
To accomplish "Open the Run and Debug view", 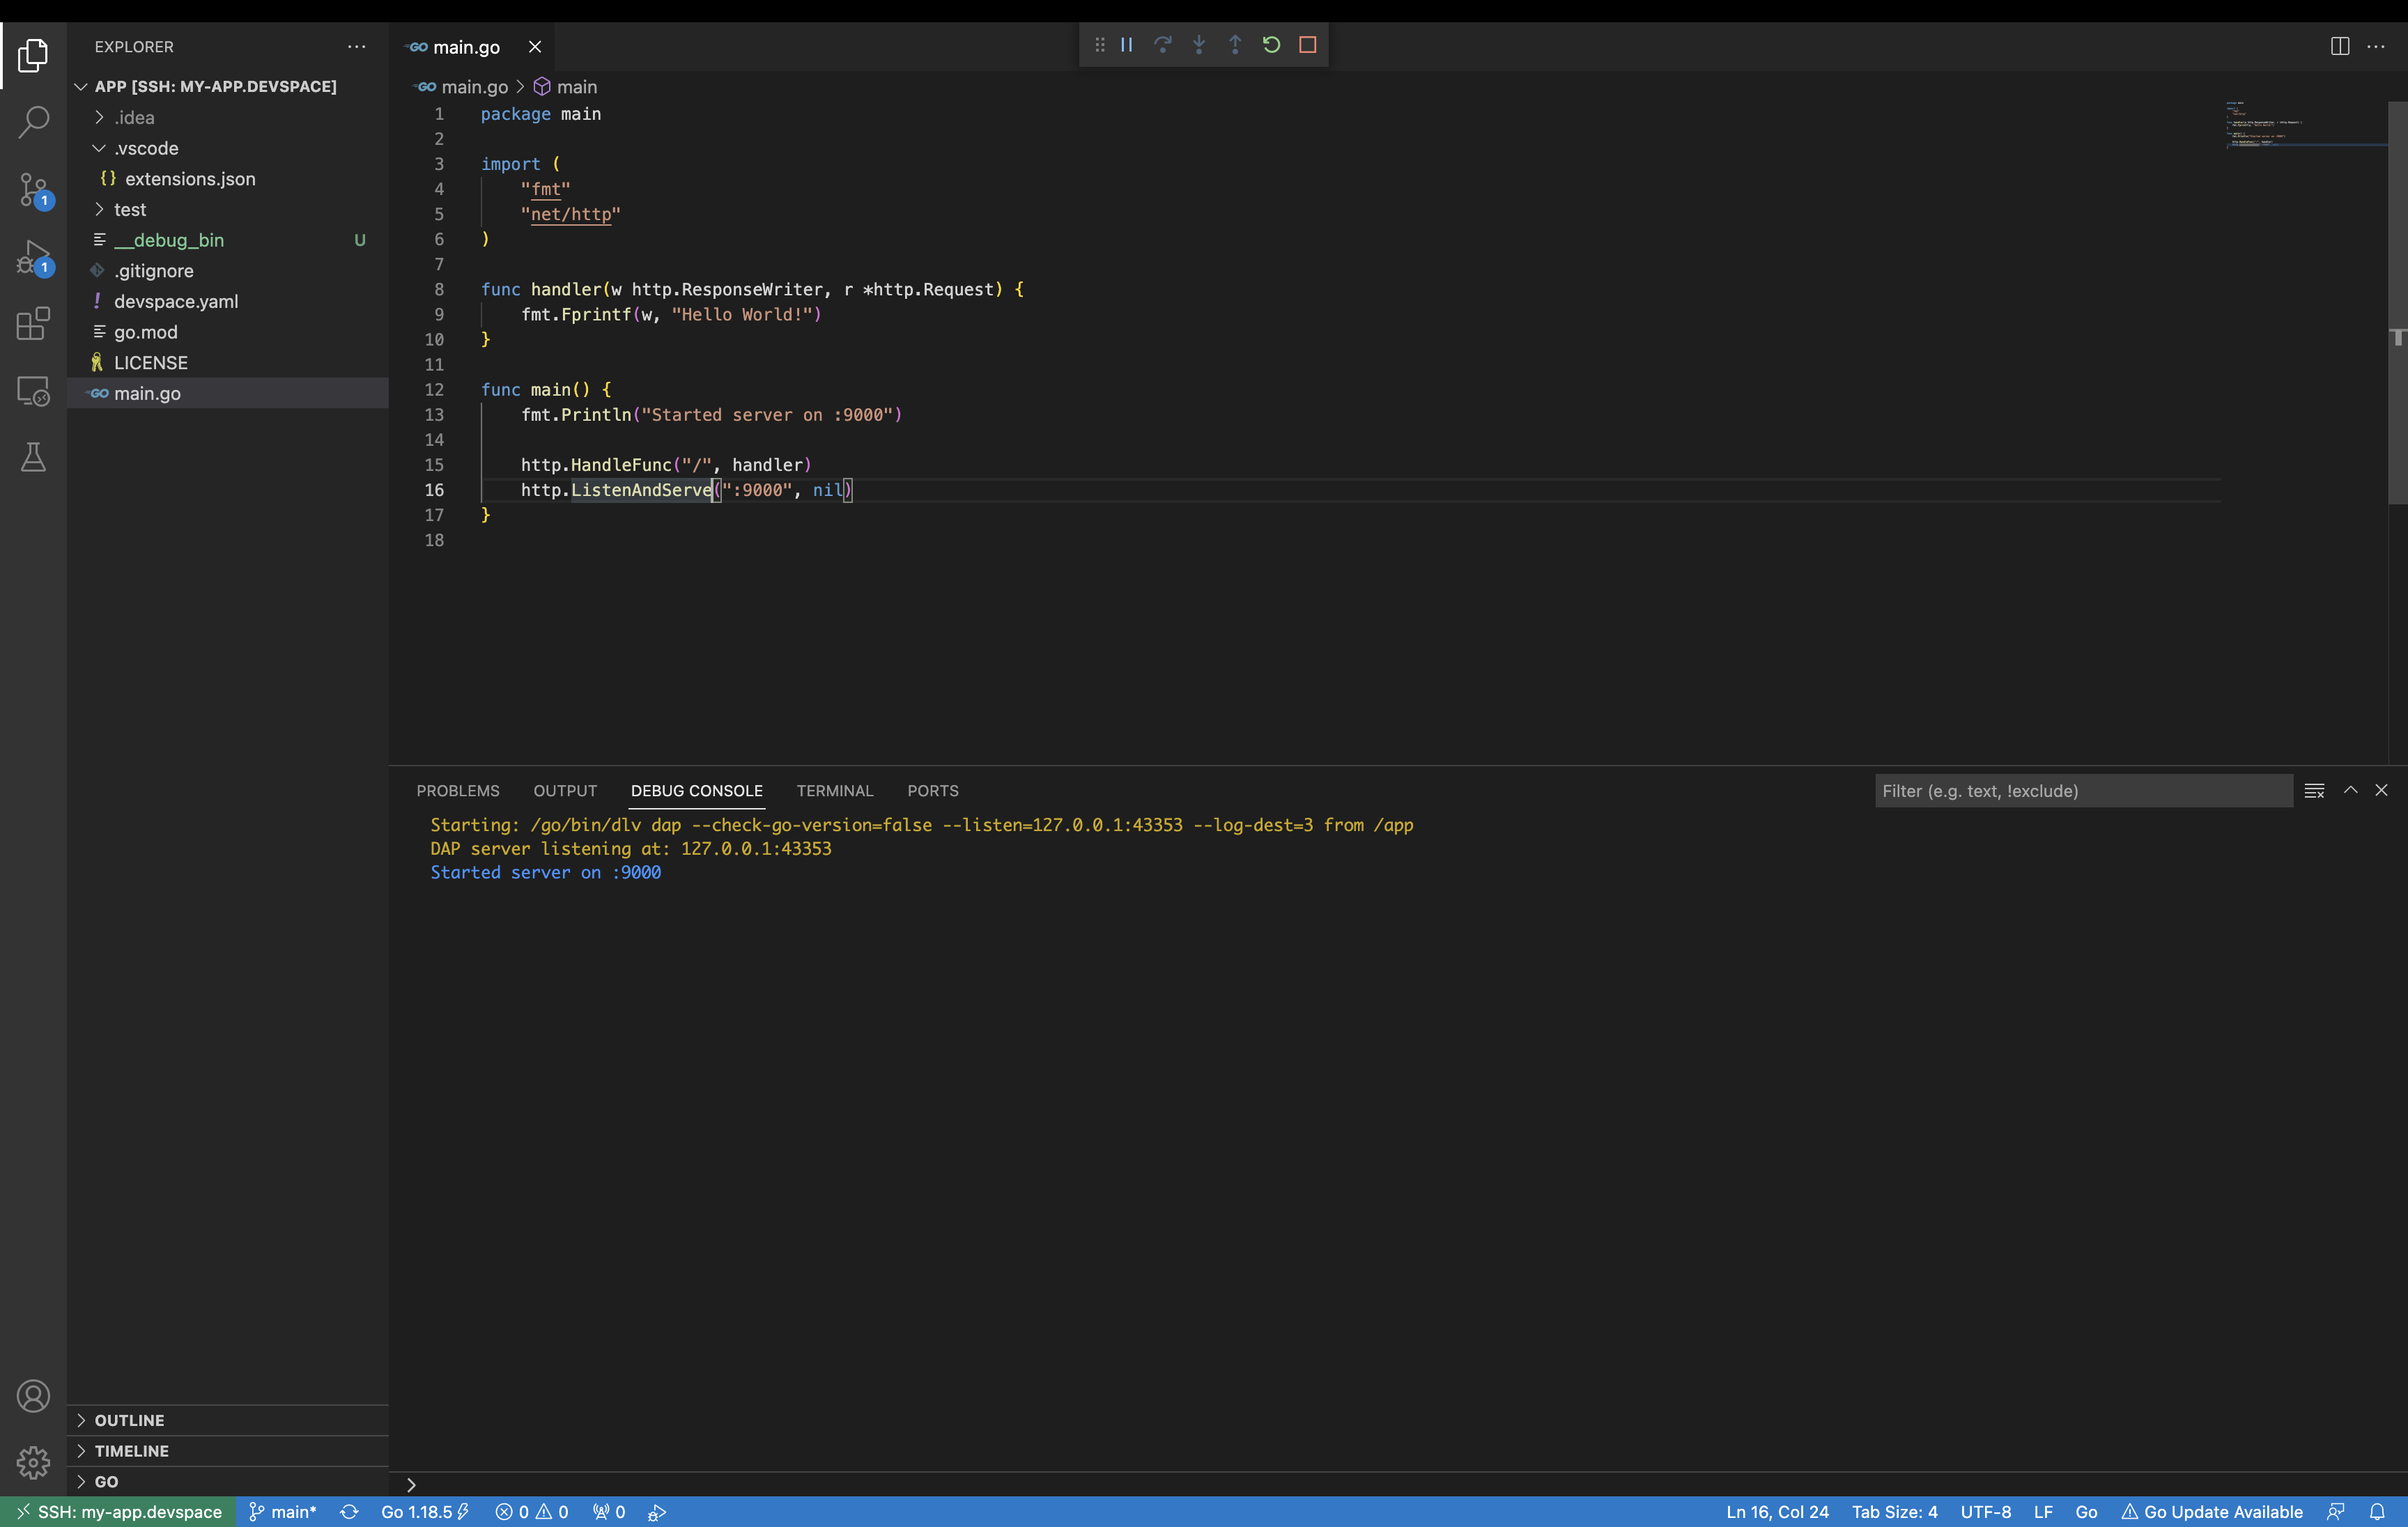I will [x=33, y=257].
